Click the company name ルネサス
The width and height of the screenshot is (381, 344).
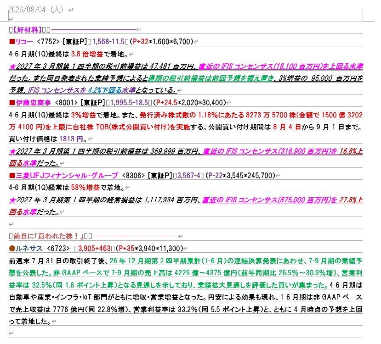click(29, 249)
